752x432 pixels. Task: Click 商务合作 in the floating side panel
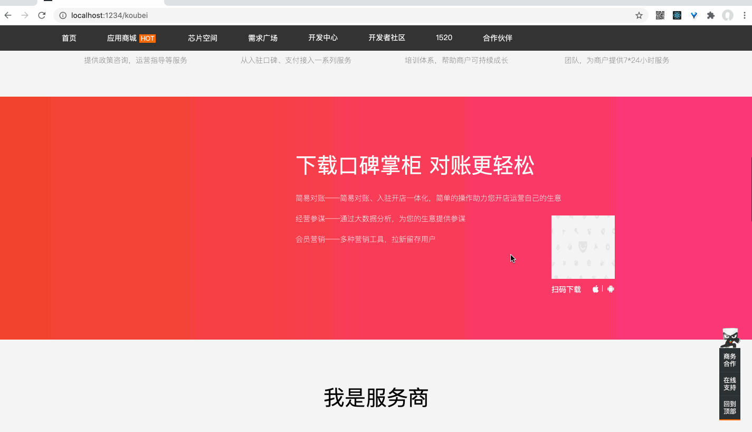point(730,360)
